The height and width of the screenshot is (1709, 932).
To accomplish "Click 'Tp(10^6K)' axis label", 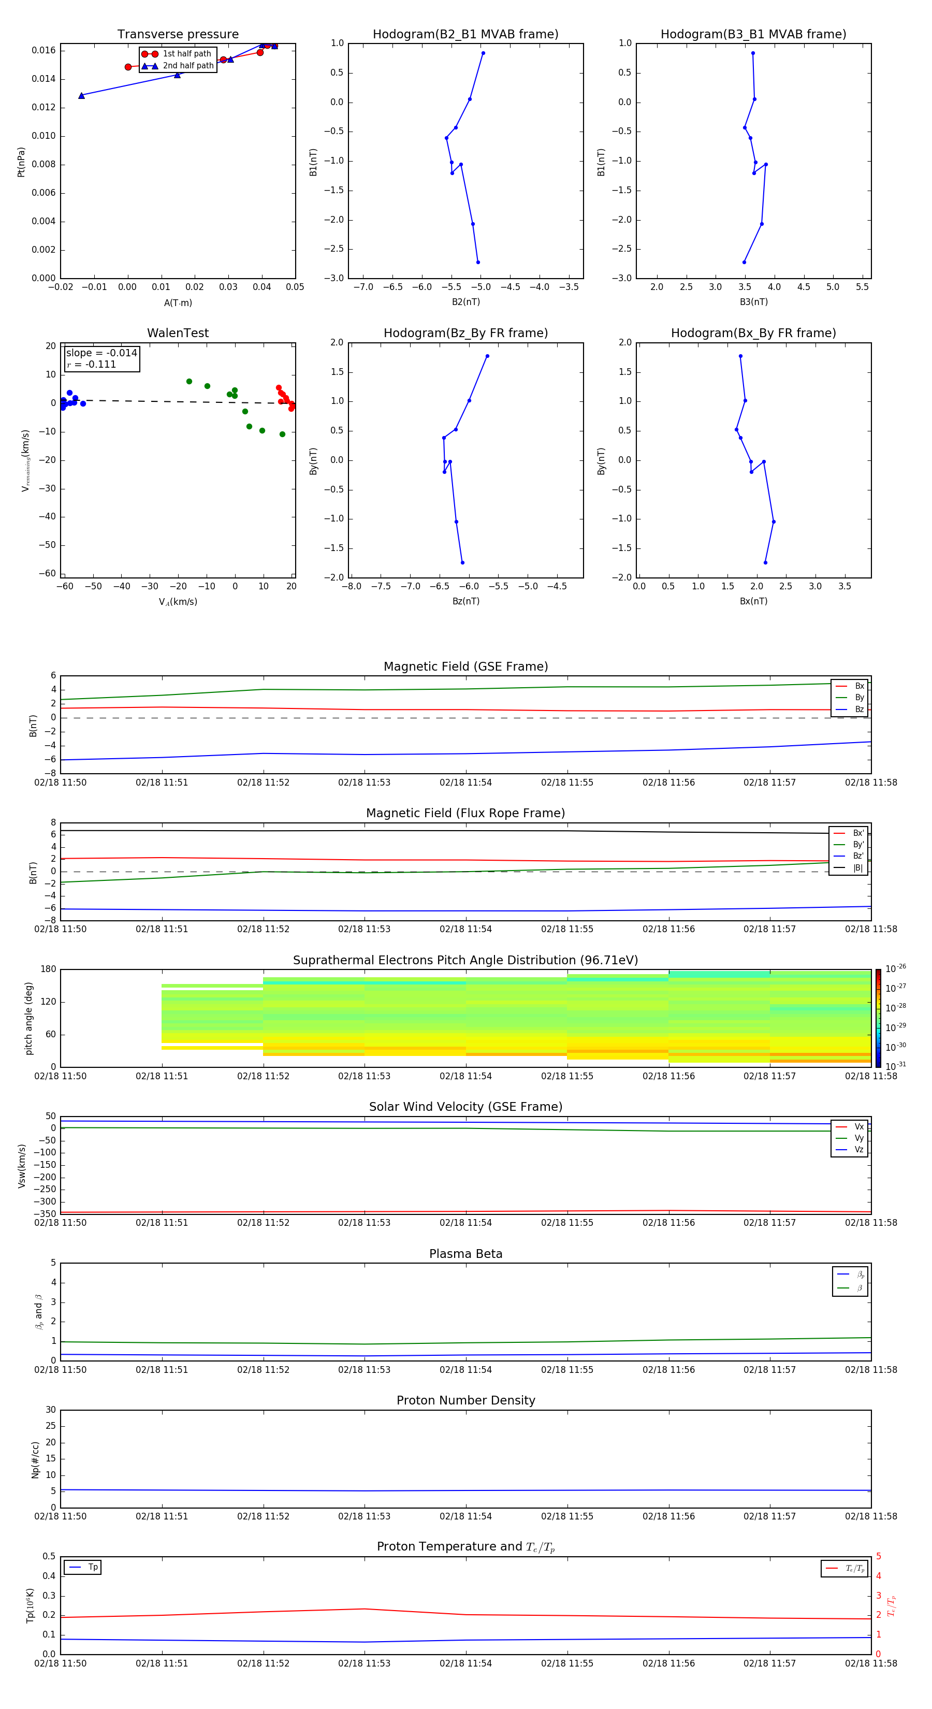I will tap(30, 1605).
